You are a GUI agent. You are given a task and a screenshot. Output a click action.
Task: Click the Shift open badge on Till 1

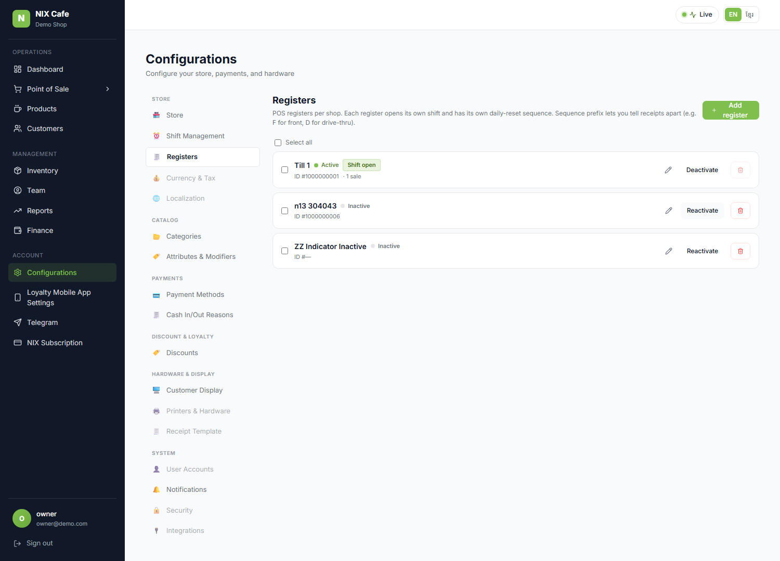click(361, 165)
